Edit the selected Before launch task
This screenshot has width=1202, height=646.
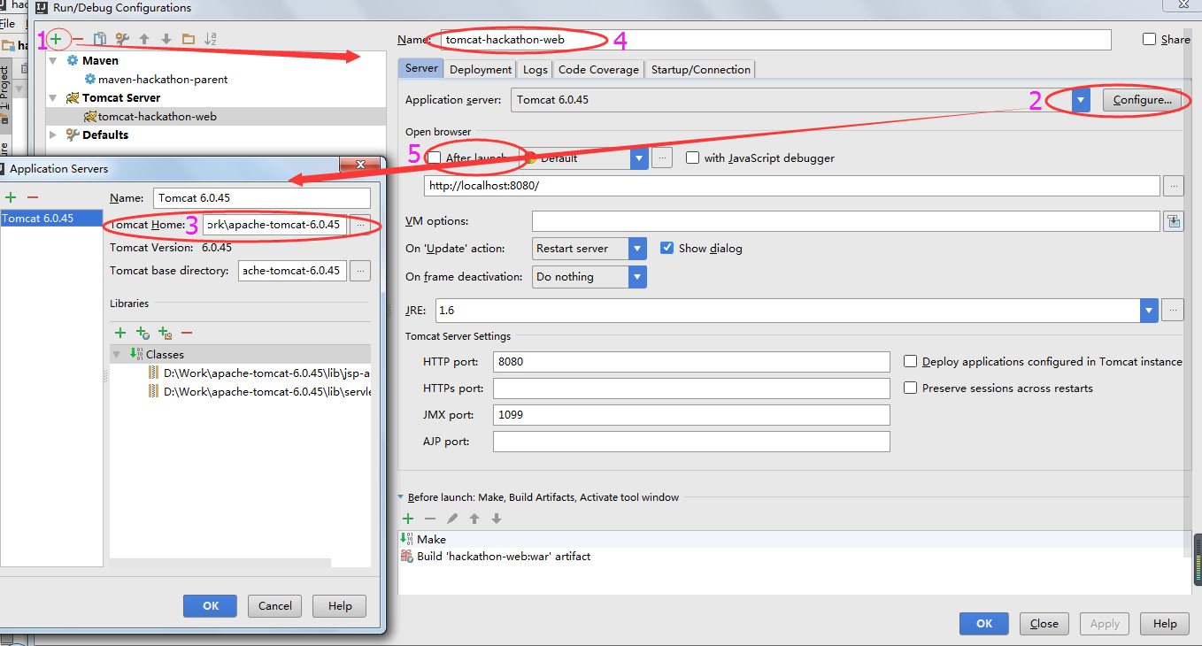(x=452, y=519)
